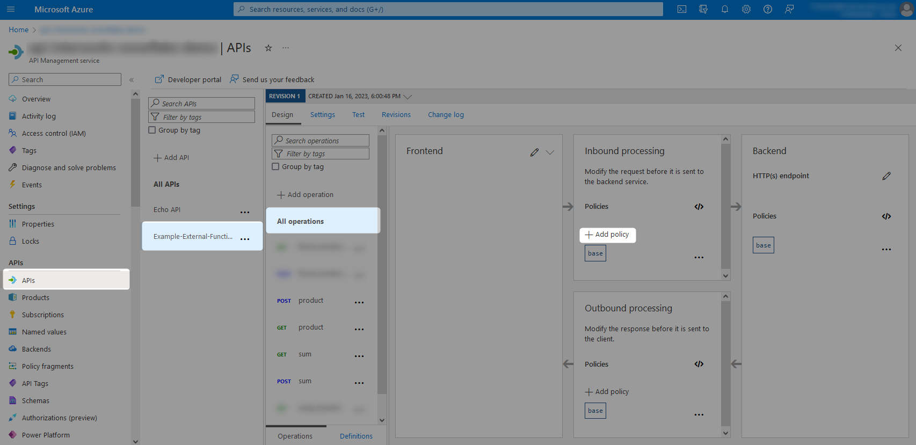The width and height of the screenshot is (916, 445).
Task: Go to Home breadcrumb link
Action: tap(19, 30)
